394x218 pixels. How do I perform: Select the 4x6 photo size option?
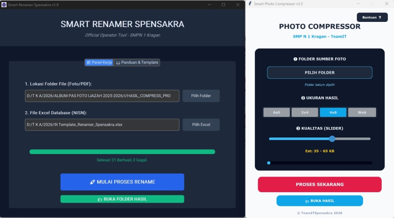click(333, 113)
